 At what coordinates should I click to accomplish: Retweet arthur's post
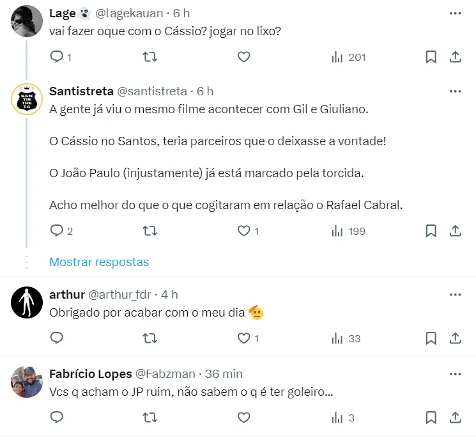(x=150, y=338)
